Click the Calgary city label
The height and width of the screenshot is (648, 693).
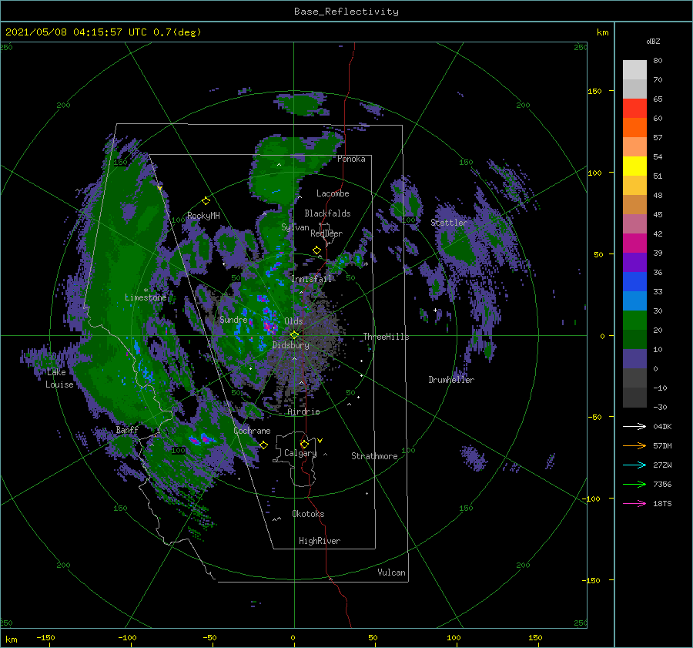pos(300,453)
